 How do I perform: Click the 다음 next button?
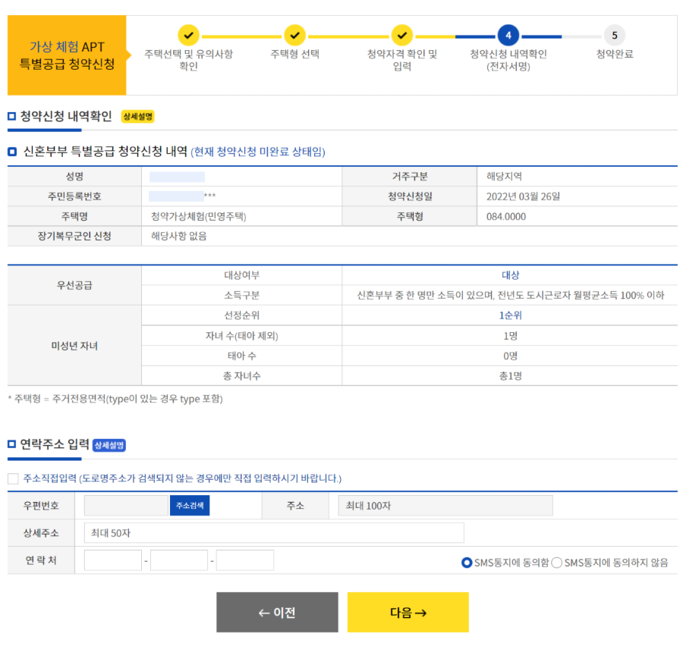click(x=408, y=612)
